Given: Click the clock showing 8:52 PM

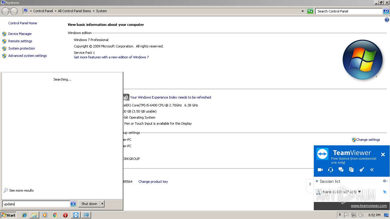Looking at the screenshot, I should [374, 215].
